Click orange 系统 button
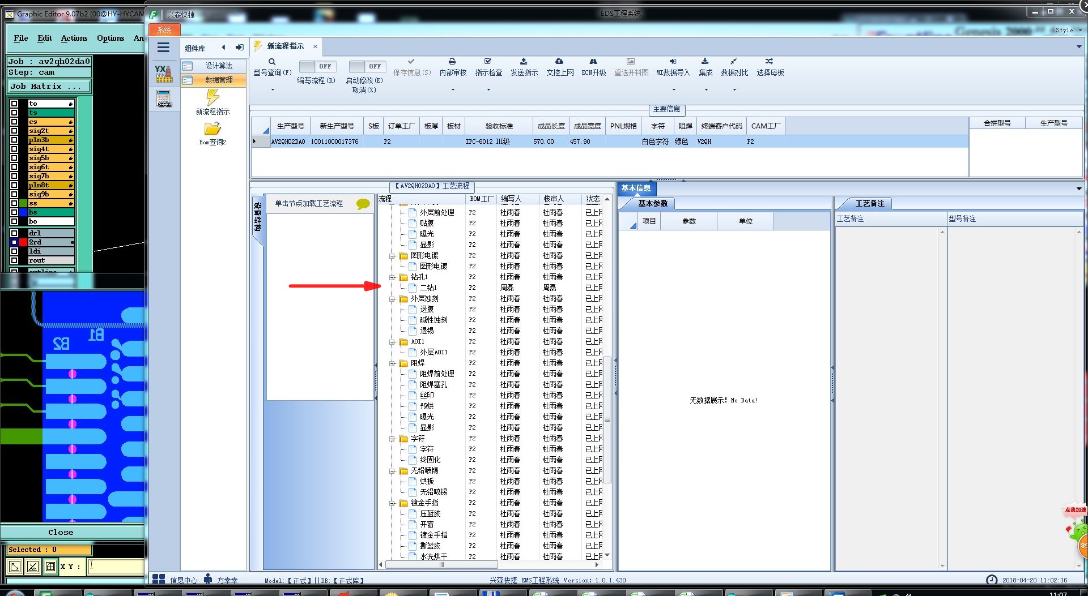Image resolution: width=1088 pixels, height=596 pixels. click(164, 29)
